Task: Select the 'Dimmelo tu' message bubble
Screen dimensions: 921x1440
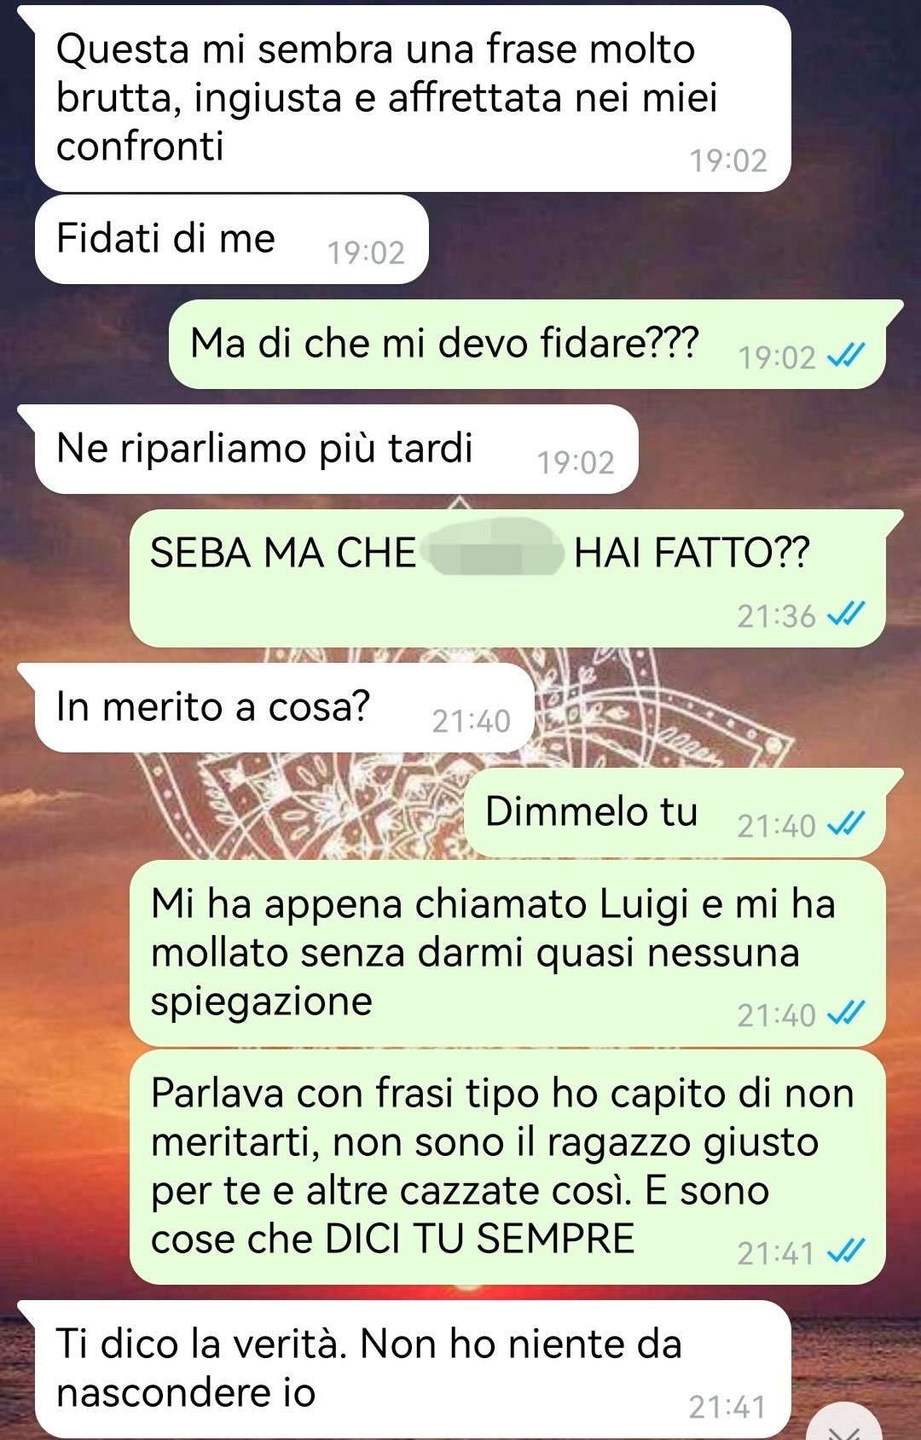Action: (675, 812)
